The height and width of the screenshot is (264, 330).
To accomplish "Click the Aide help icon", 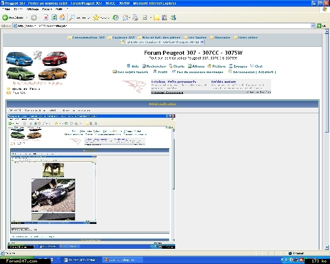I will (x=128, y=66).
